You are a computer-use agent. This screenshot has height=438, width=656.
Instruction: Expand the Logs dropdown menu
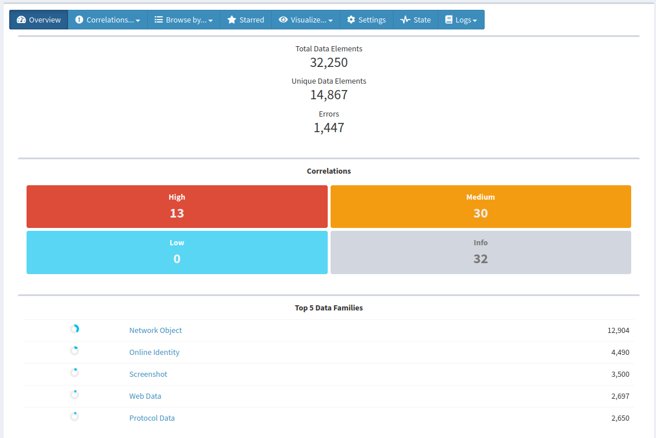(461, 20)
